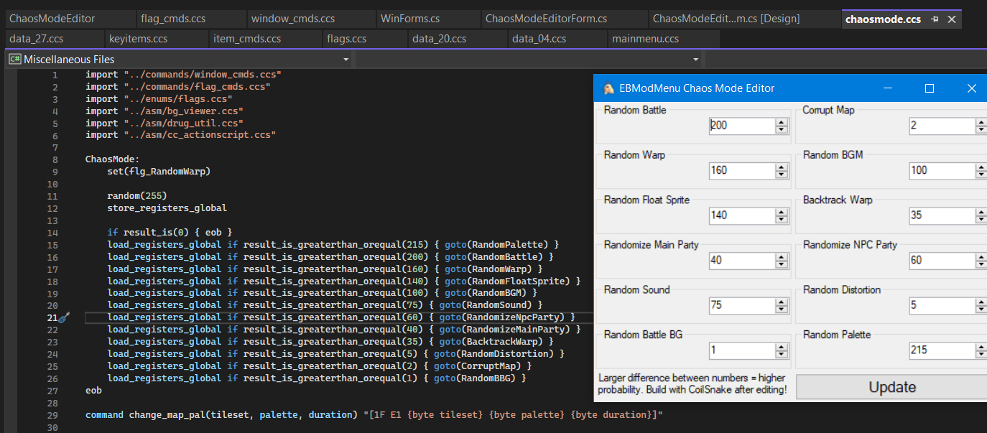
Task: Click 'command change_map_pal' definition line
Action: (374, 415)
